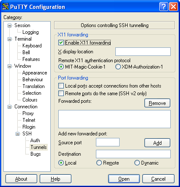Click the title bar question mark help icon

(x=164, y=6)
